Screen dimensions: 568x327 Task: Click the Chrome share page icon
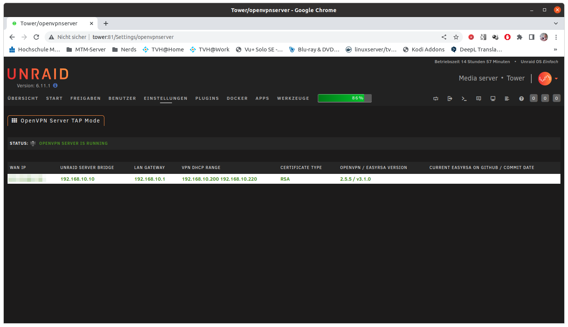(444, 37)
